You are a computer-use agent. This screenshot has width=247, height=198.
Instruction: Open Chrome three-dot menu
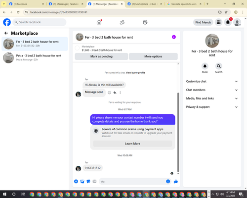(243, 12)
